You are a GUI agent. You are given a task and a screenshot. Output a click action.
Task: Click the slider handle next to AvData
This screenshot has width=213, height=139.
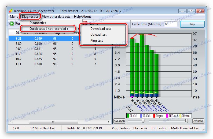[x=186, y=121]
